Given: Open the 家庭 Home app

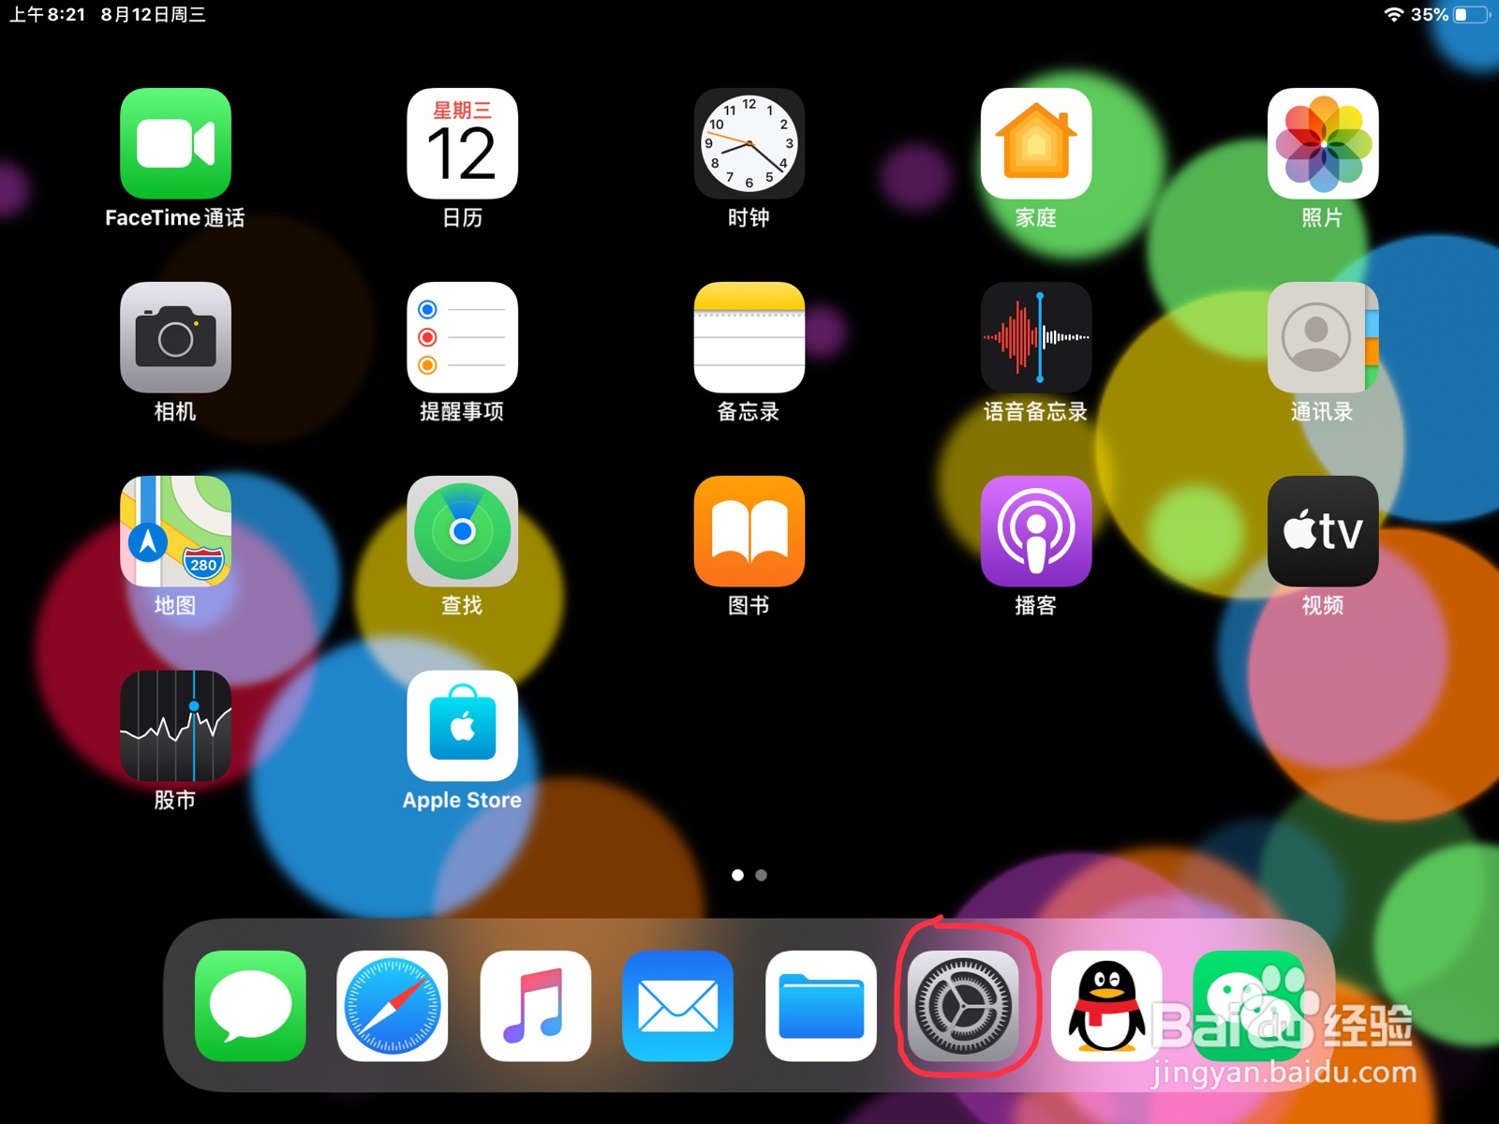Looking at the screenshot, I should pyautogui.click(x=1034, y=142).
